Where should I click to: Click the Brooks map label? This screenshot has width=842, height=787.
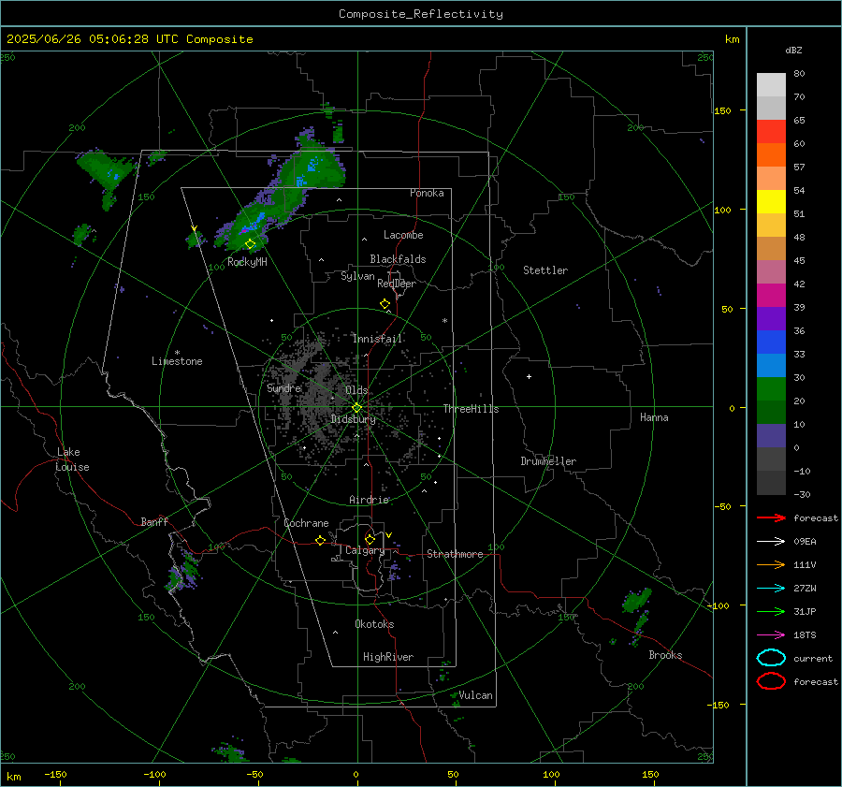[665, 655]
